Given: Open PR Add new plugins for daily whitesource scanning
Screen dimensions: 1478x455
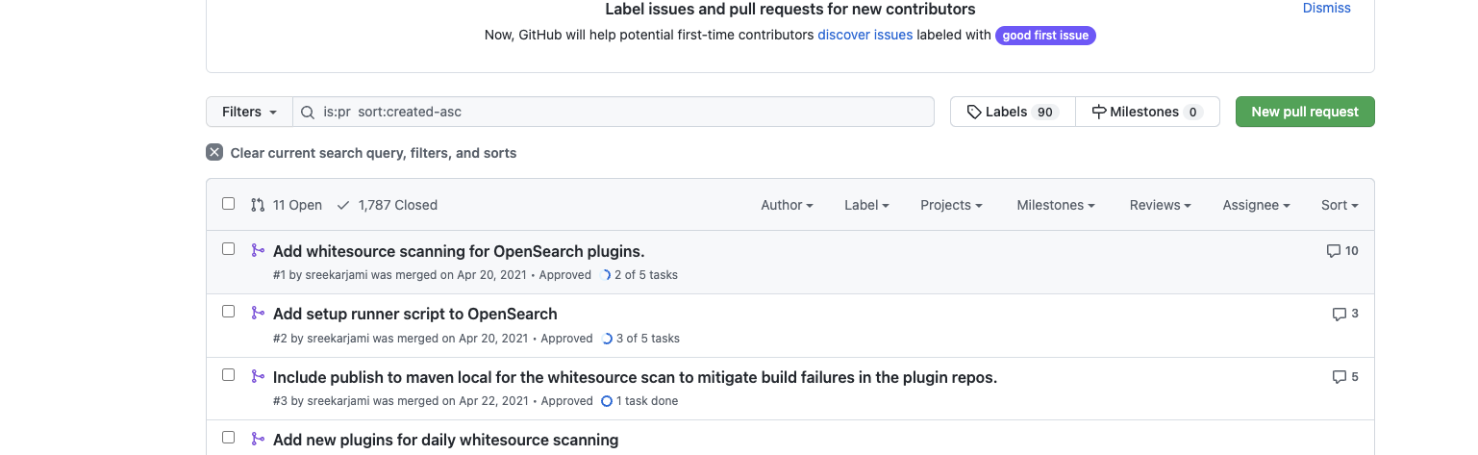Looking at the screenshot, I should 445,441.
